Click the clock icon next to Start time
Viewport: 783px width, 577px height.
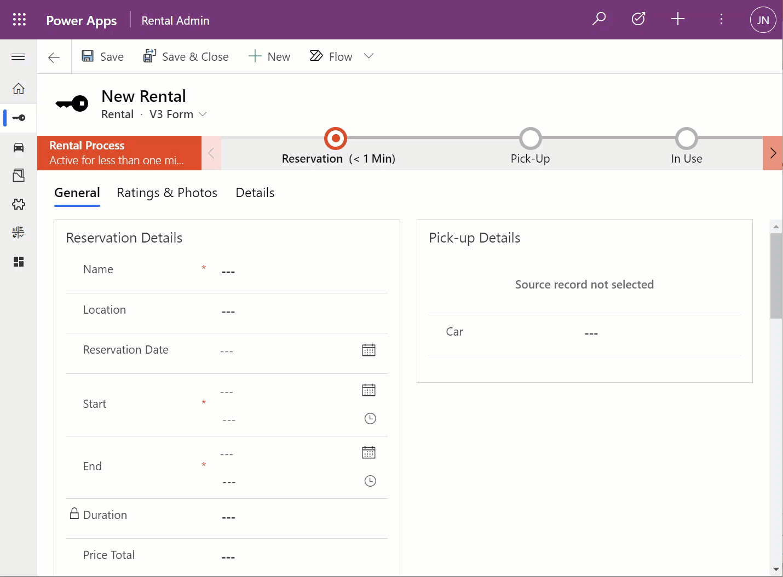pyautogui.click(x=370, y=418)
